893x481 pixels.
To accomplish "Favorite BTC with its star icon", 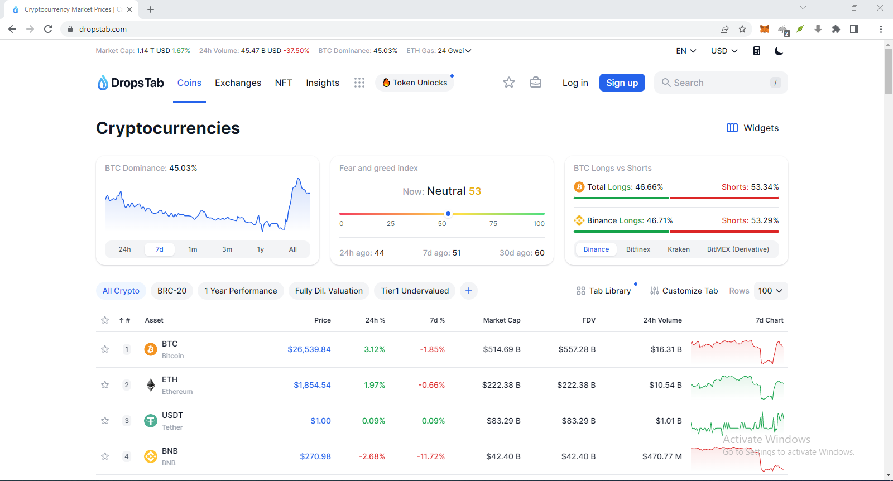I will click(x=105, y=349).
